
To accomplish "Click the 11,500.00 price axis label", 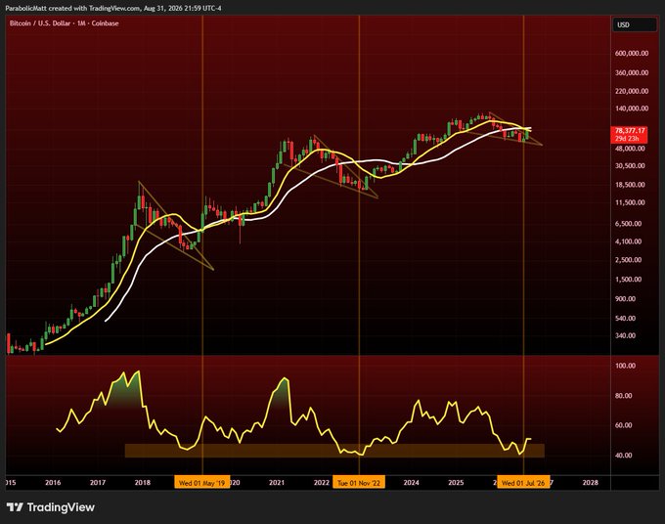I will click(630, 202).
